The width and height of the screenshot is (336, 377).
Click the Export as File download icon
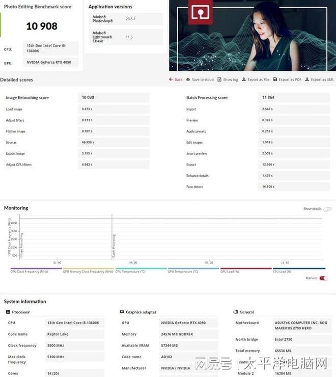point(244,79)
